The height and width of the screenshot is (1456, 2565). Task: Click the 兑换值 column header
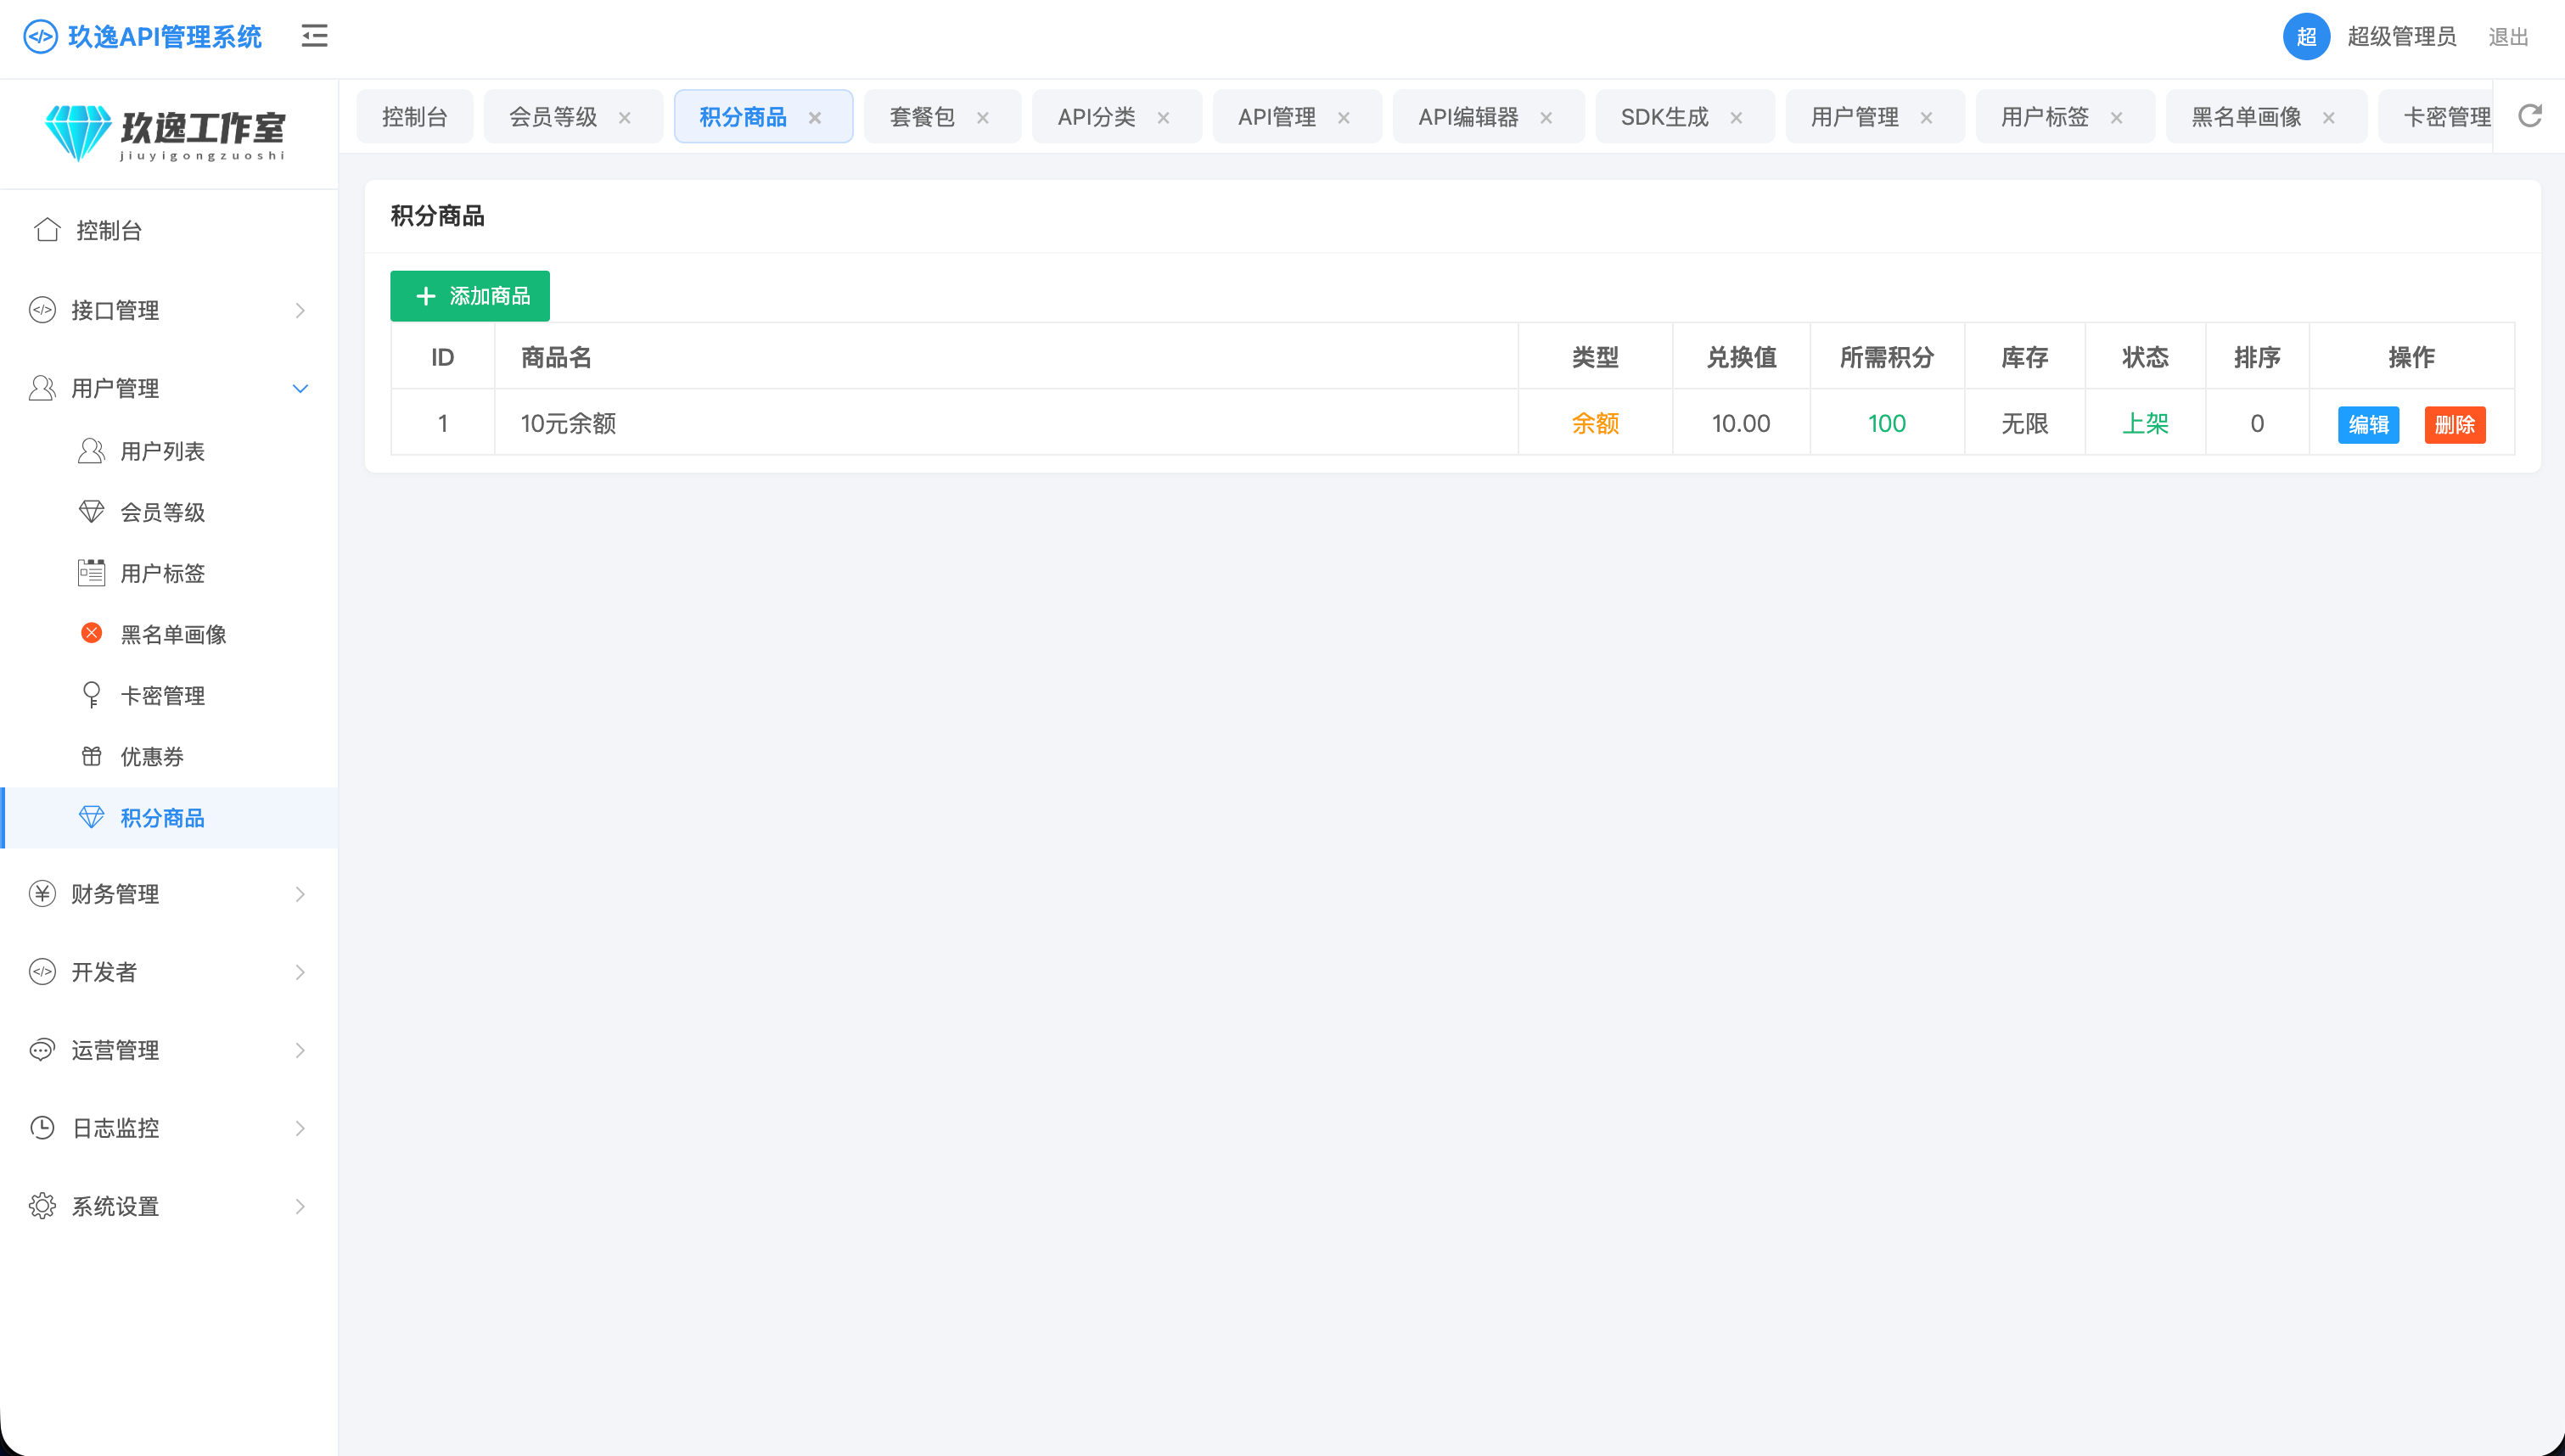click(x=1741, y=357)
